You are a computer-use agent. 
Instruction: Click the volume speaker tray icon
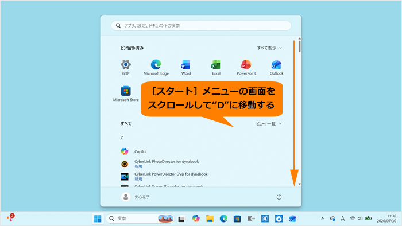tap(360, 219)
